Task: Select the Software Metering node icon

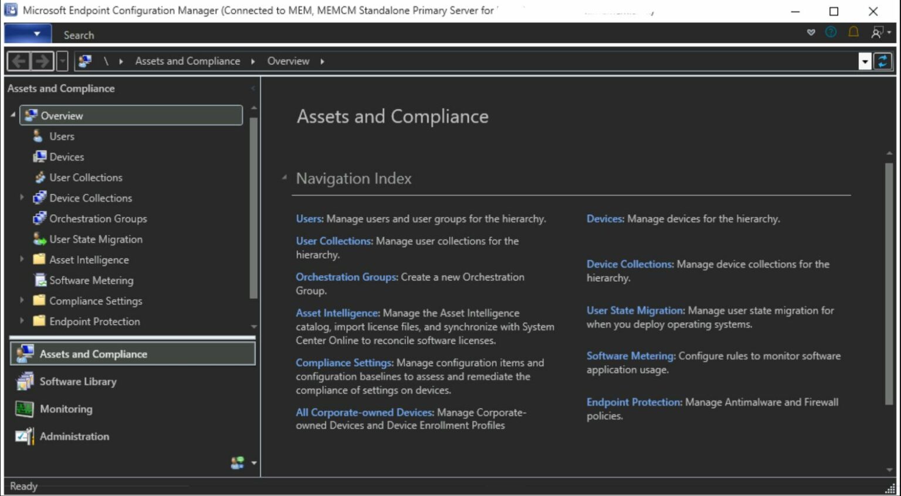Action: click(x=39, y=280)
